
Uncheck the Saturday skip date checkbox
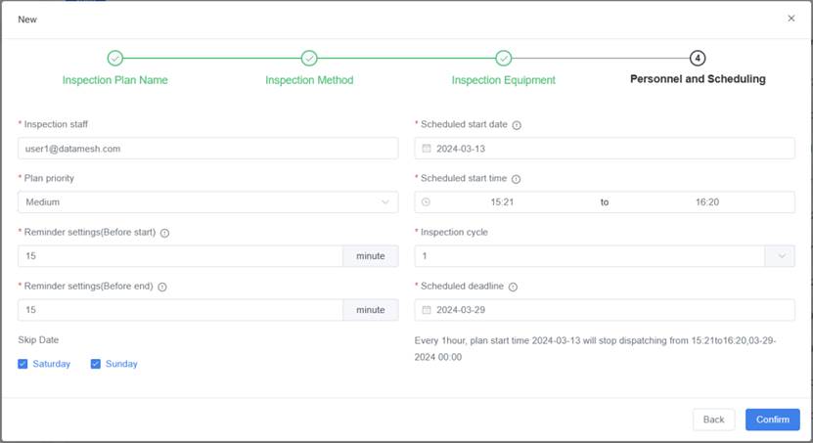pos(23,364)
